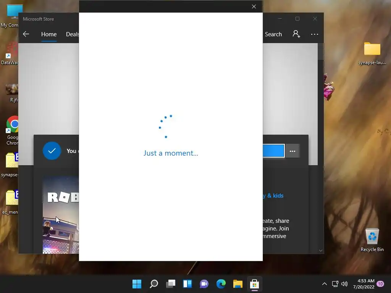
Task: Select the DataWag desktop shortcut
Action: (10, 53)
